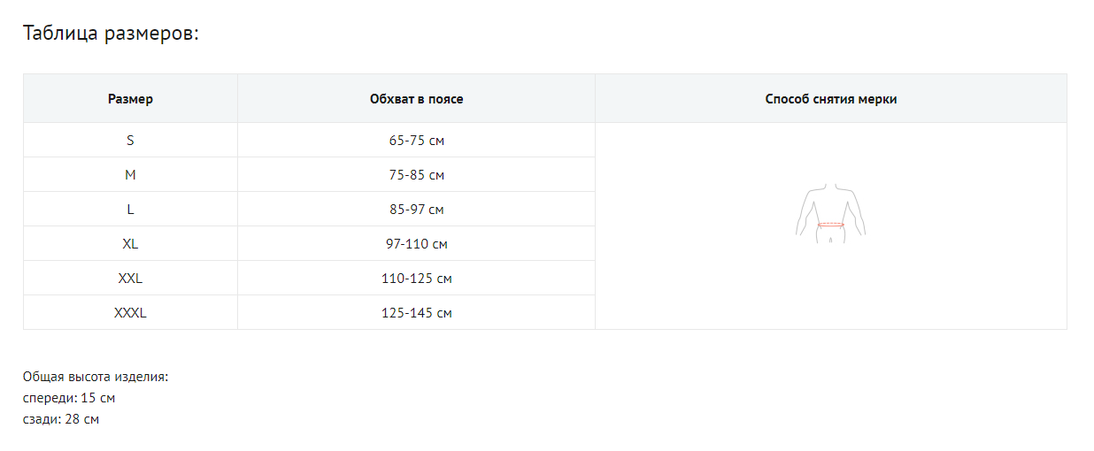
Task: Click the 85-97 см waist value
Action: [x=416, y=210]
